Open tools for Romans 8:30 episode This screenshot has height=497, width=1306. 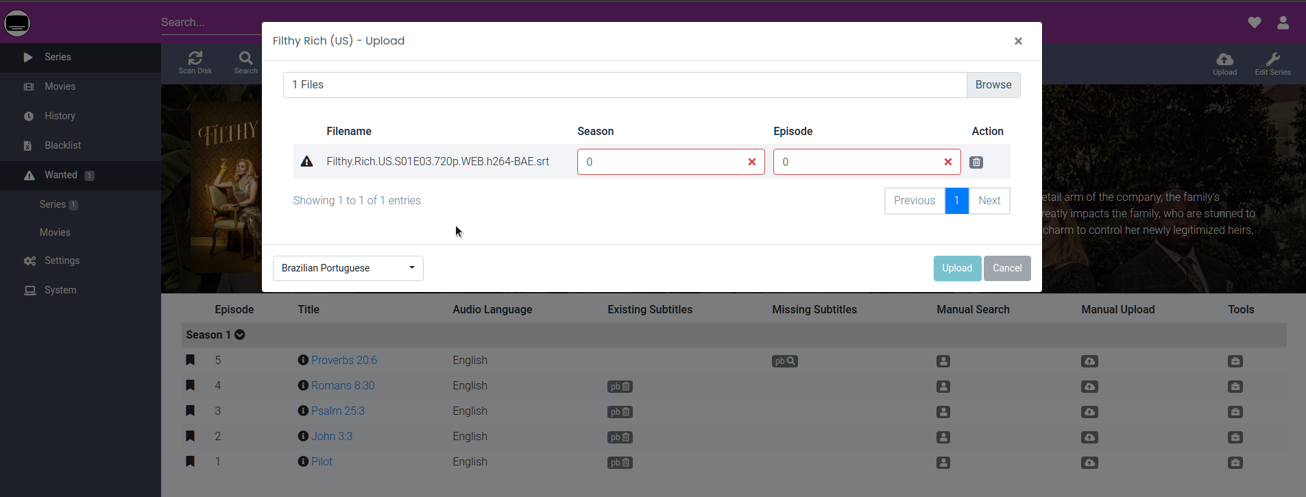[1235, 387]
